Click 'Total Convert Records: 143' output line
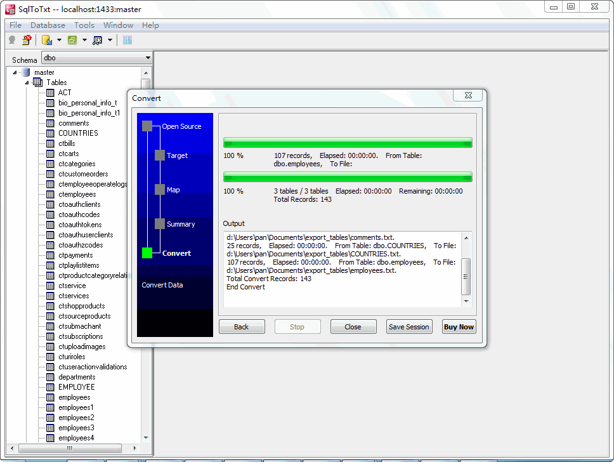This screenshot has height=462, width=614. pyautogui.click(x=269, y=279)
